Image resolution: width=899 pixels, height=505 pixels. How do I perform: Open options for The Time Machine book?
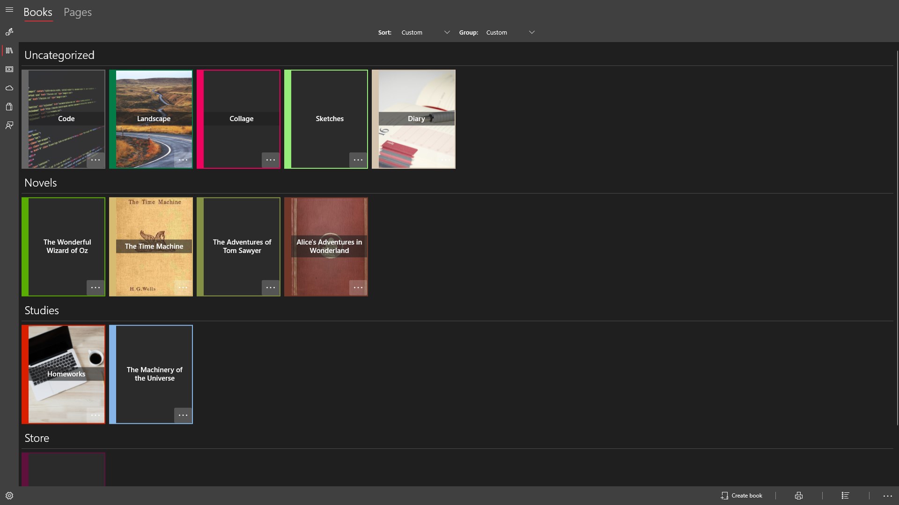pyautogui.click(x=183, y=288)
